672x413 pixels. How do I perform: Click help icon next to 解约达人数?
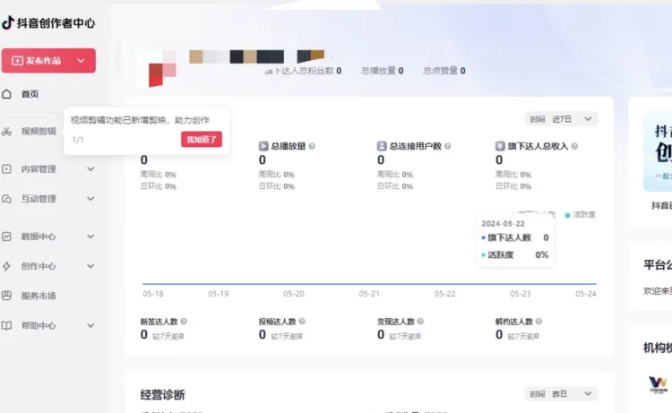538,322
